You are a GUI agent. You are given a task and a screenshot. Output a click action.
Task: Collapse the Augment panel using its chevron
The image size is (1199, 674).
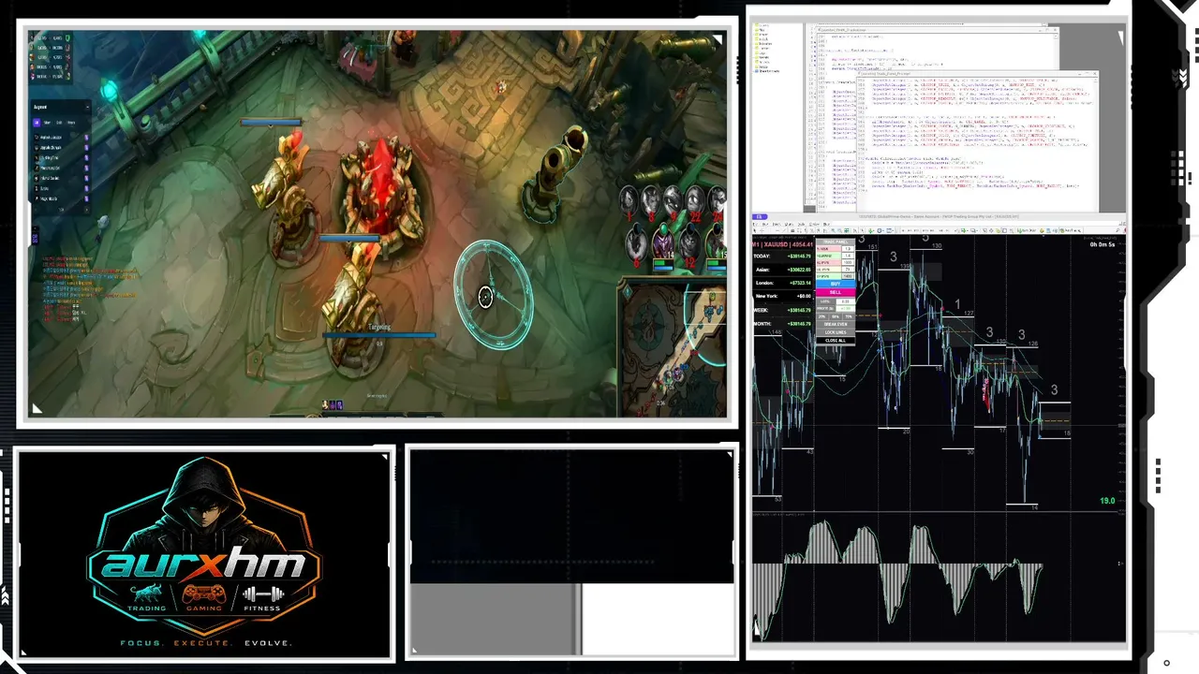[87, 108]
